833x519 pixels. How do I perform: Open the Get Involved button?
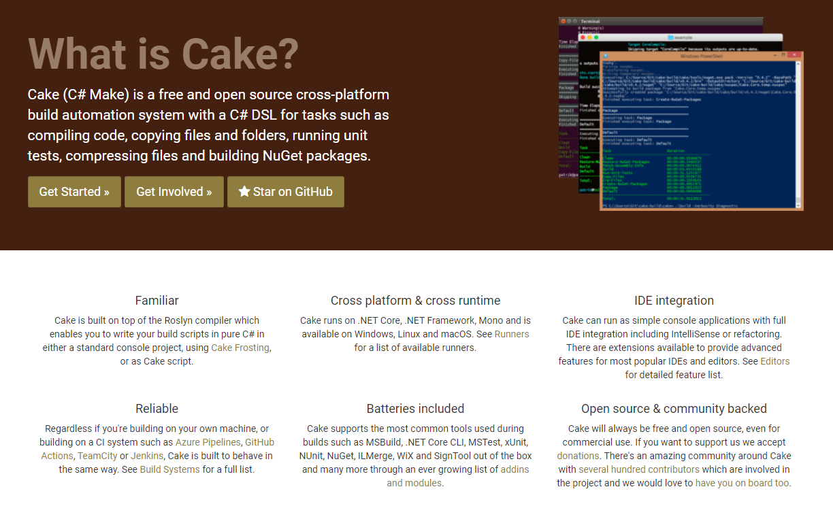point(174,192)
